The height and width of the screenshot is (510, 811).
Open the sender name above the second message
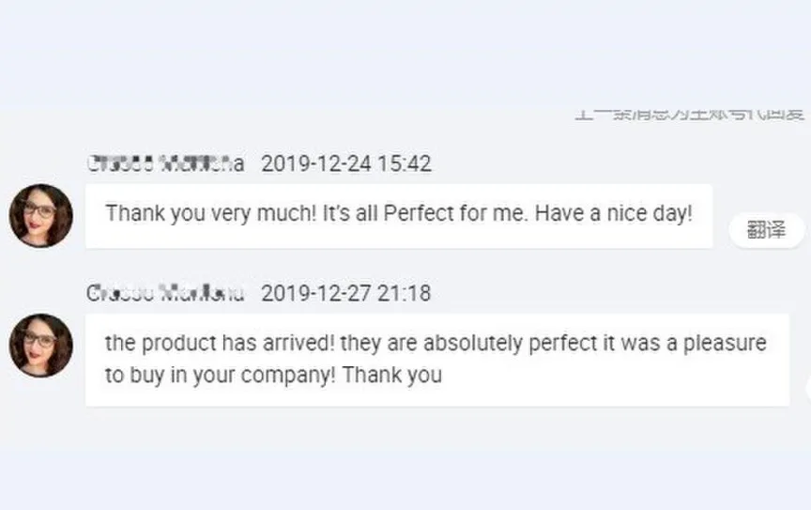[165, 293]
